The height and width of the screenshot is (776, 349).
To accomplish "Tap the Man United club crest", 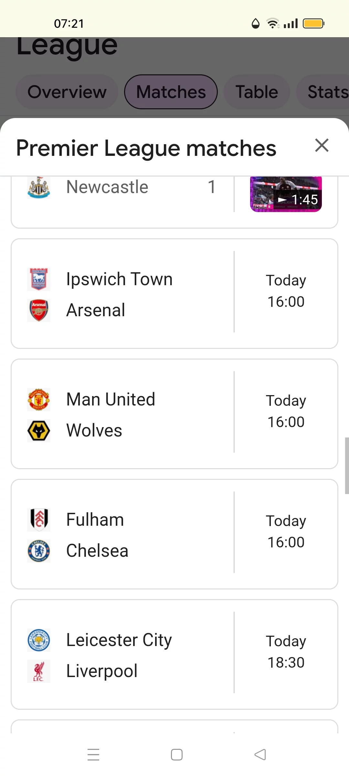I will click(x=39, y=399).
